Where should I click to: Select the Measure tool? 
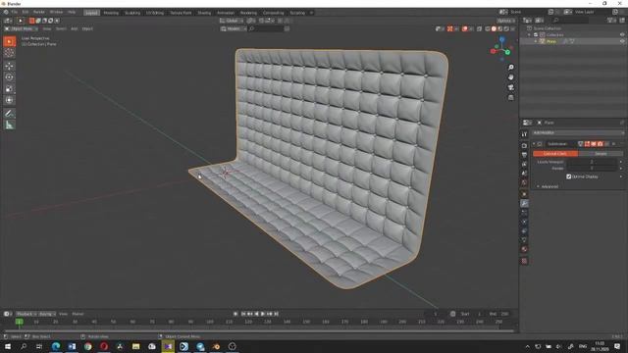(x=10, y=125)
